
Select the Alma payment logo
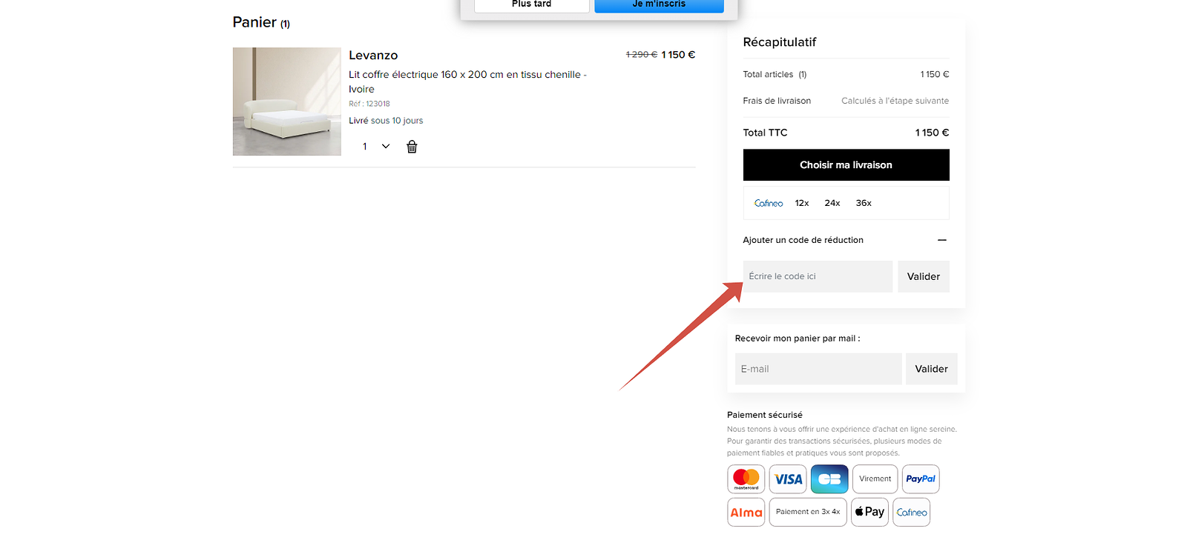click(746, 512)
